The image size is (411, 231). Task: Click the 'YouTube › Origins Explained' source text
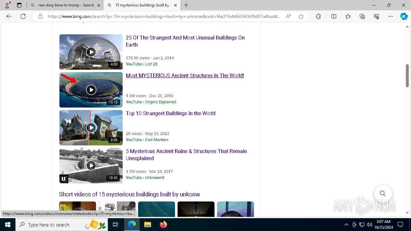tap(151, 102)
